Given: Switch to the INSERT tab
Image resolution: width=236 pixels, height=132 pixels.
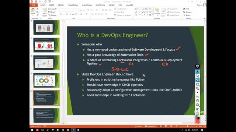Looking at the screenshot, I should point(51,5).
